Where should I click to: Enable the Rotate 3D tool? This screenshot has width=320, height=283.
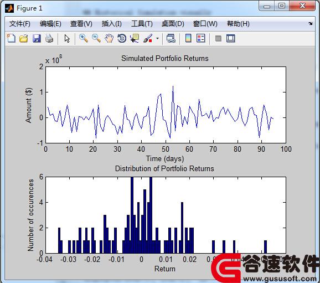(x=122, y=38)
